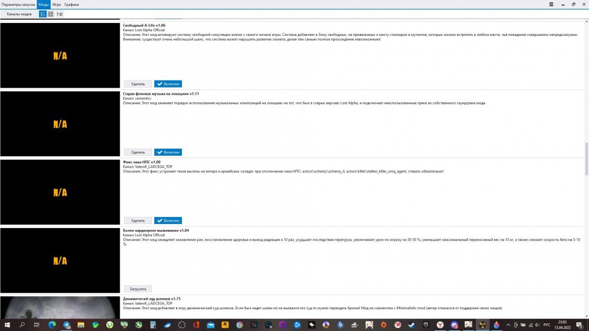The height and width of the screenshot is (331, 589).
Task: Open OBS Studio from taskbar
Action: click(x=182, y=325)
